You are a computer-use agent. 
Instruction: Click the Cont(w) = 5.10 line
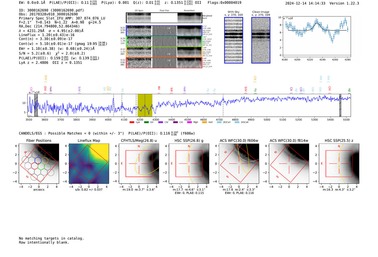click(63, 43)
